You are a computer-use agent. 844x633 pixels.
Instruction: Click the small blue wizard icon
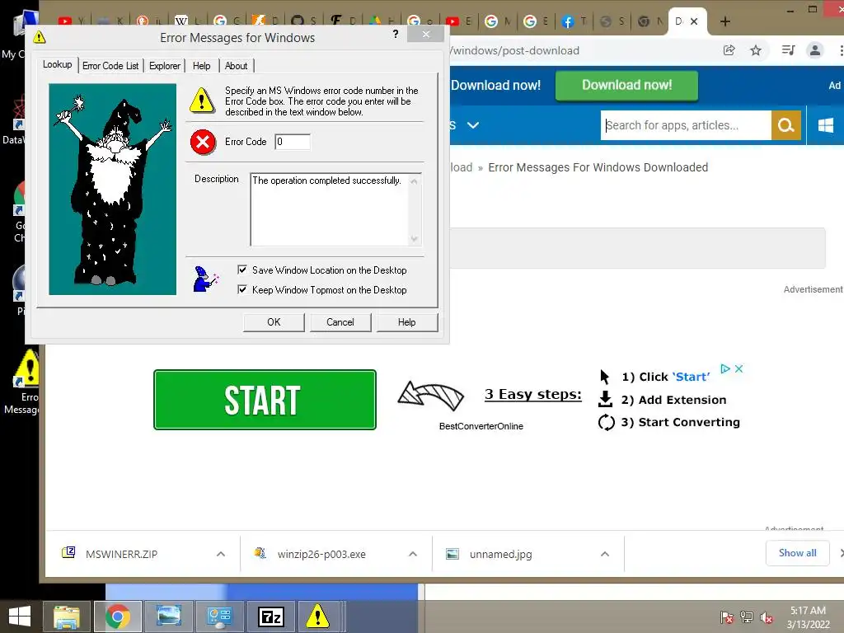205,279
